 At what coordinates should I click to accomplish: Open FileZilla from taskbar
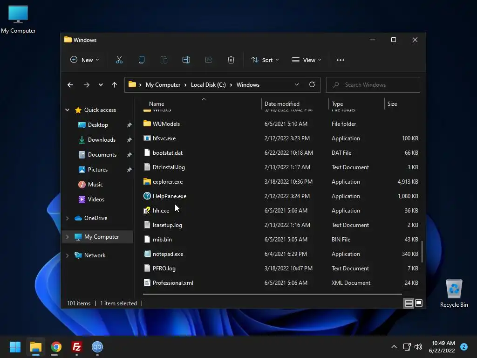[x=77, y=347]
